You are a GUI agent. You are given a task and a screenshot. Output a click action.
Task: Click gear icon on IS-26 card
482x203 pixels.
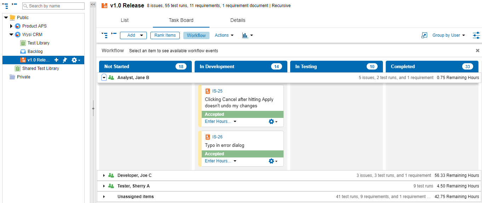273,161
